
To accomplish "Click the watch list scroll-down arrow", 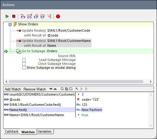I will pyautogui.click(x=151, y=126).
